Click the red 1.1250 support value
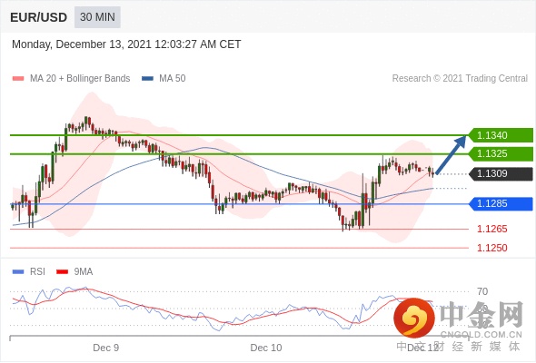Viewport: 536px width, 363px height. (x=491, y=248)
